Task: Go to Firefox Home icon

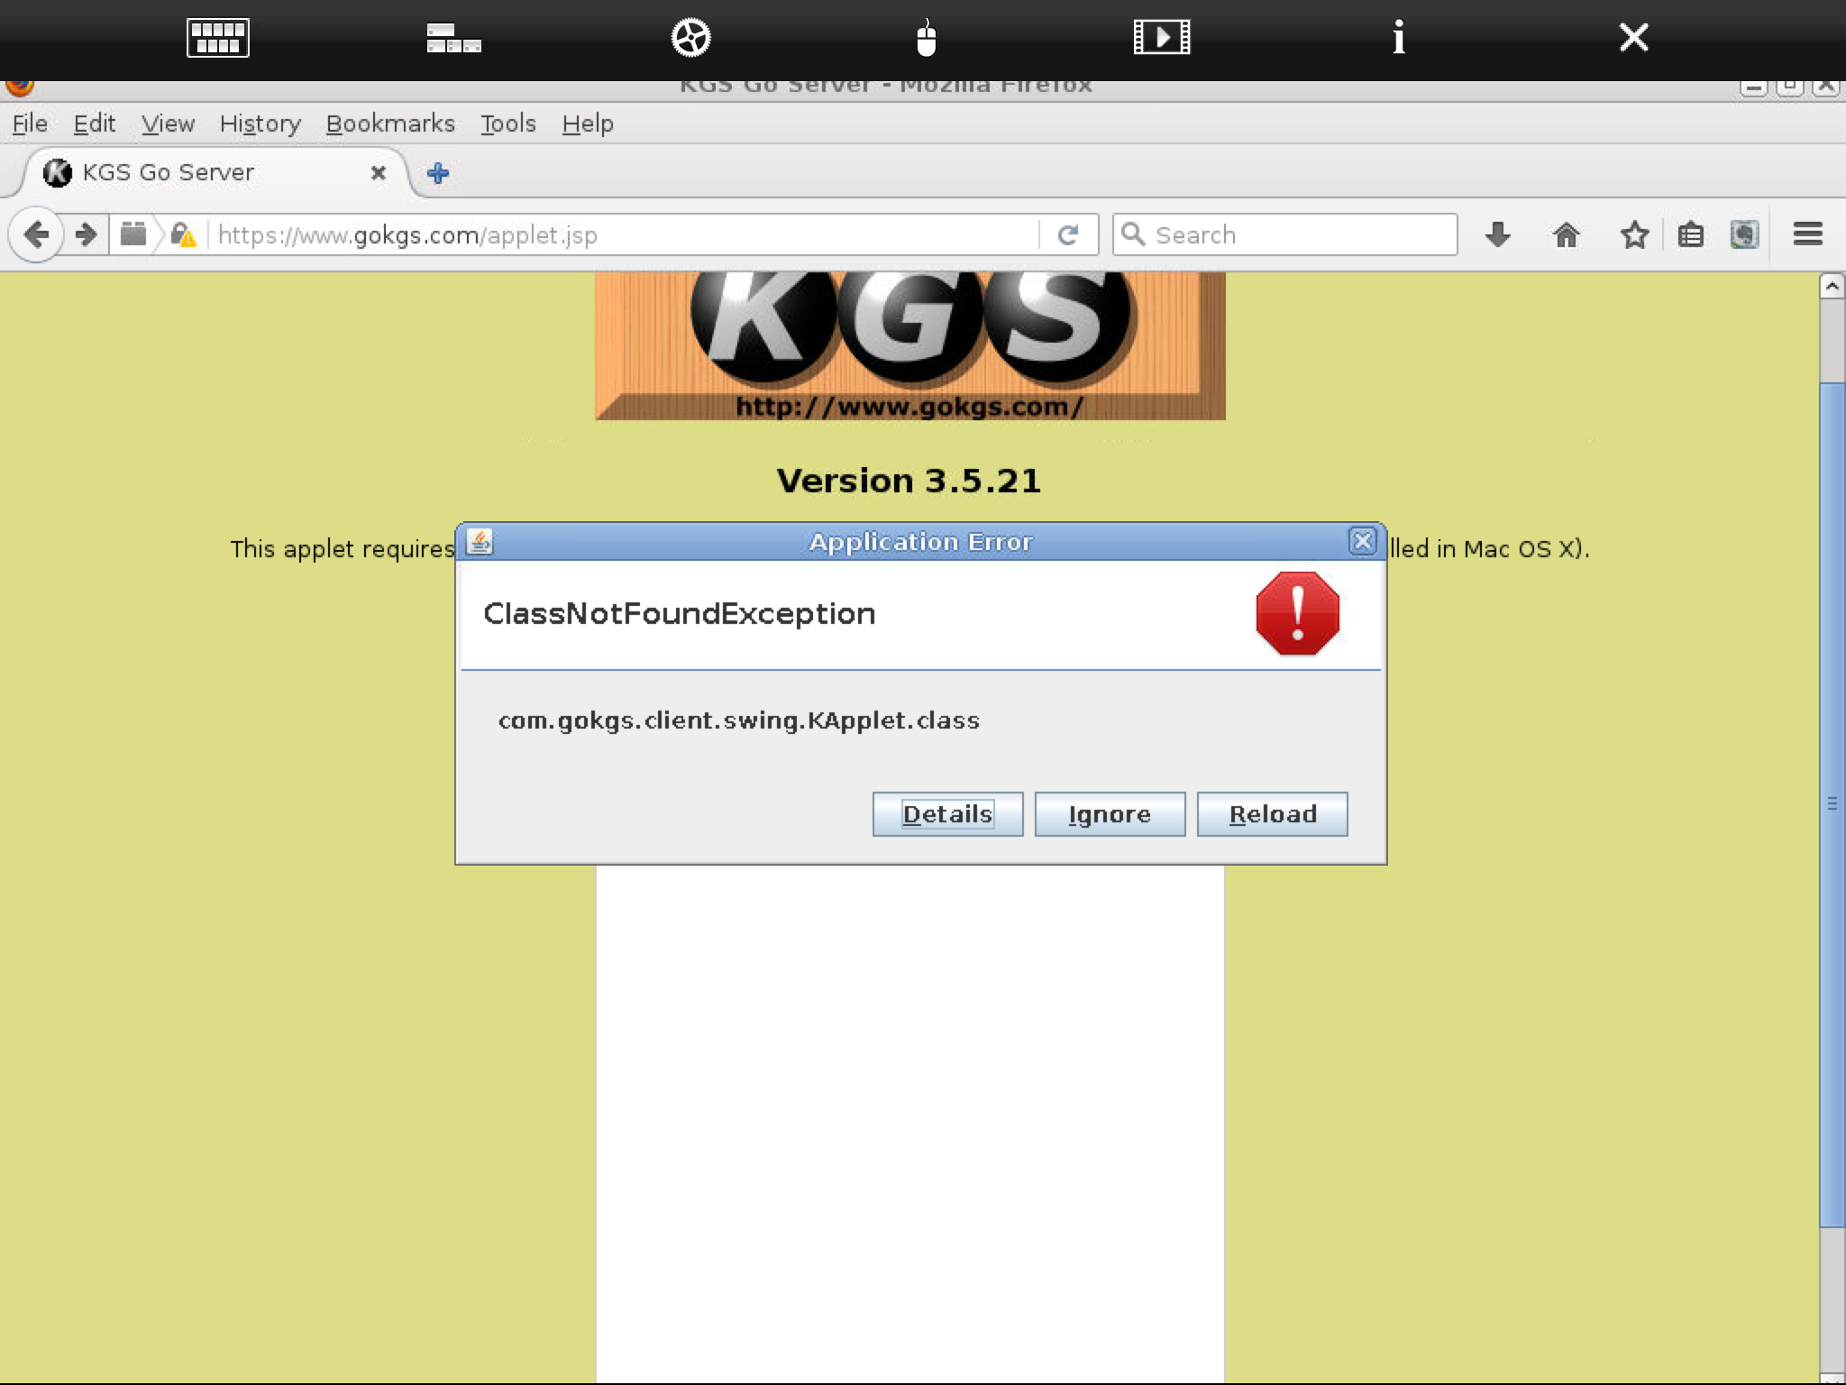Action: pos(1566,234)
